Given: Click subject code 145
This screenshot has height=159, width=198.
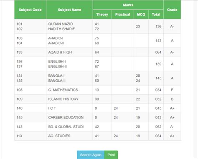Looking at the screenshot, I should 20,117.
